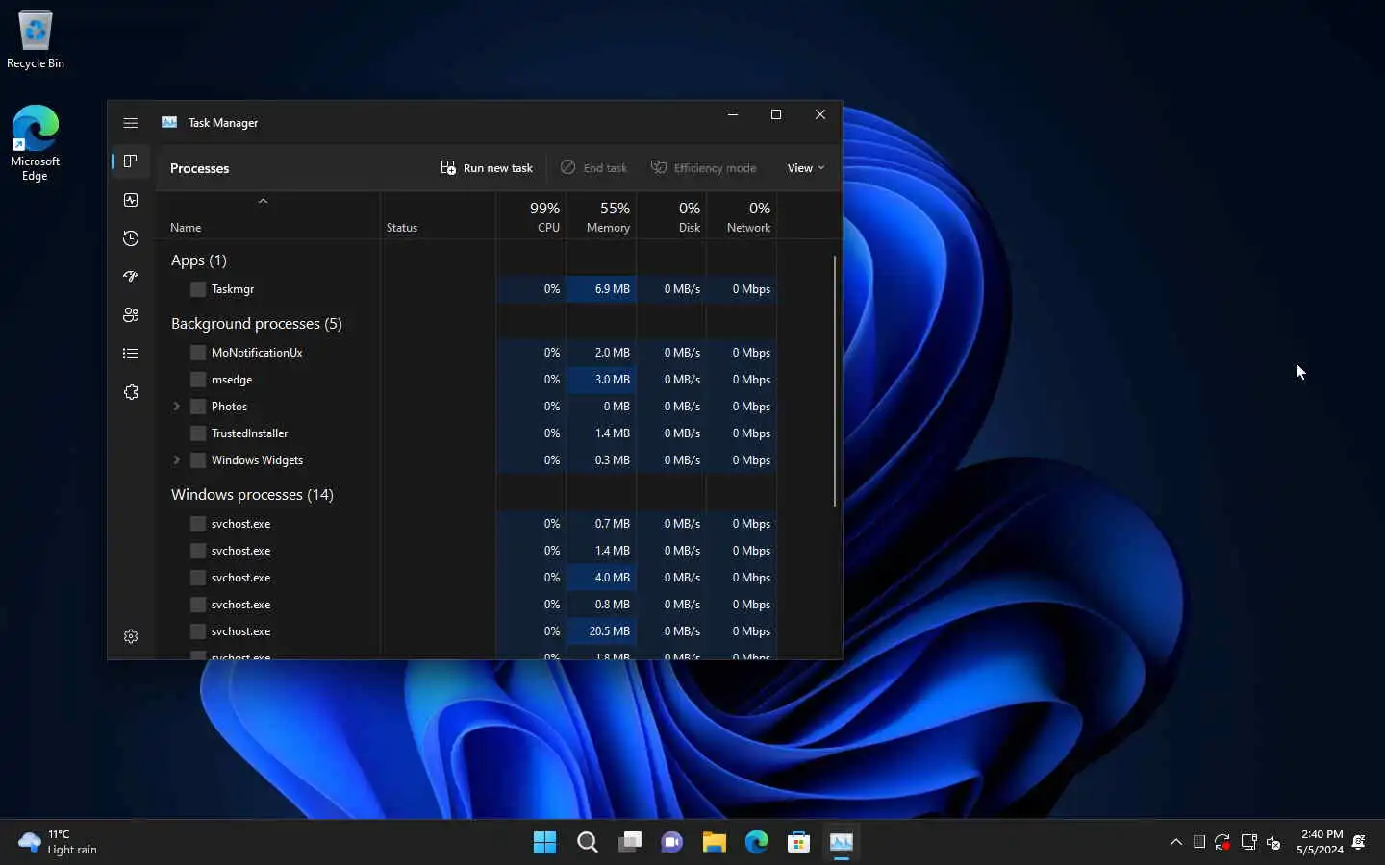Image resolution: width=1385 pixels, height=865 pixels.
Task: Click Run new task button
Action: pyautogui.click(x=487, y=168)
